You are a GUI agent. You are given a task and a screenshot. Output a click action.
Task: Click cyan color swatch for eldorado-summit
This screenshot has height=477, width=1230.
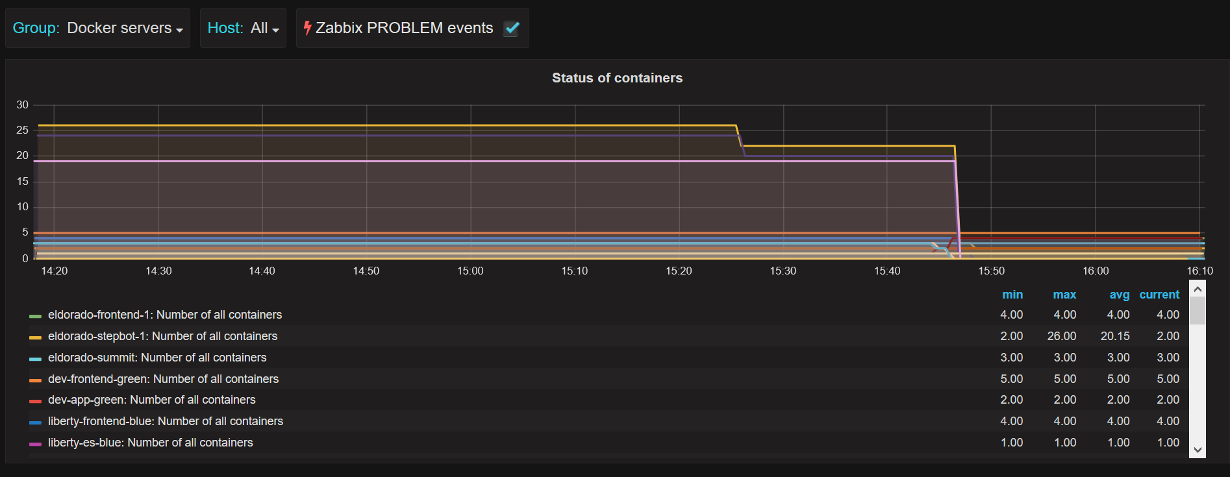coord(35,359)
